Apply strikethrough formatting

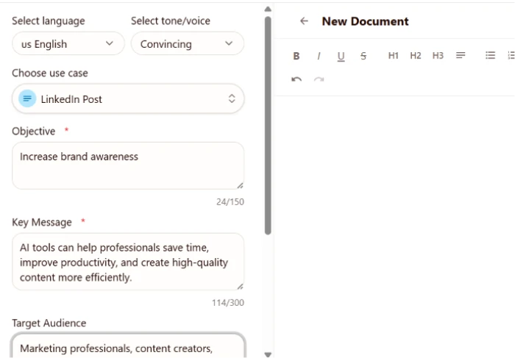pyautogui.click(x=363, y=56)
